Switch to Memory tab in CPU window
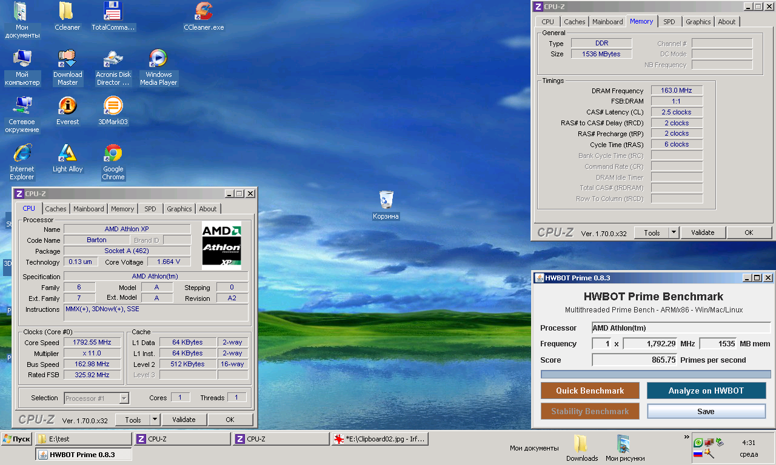776x465 pixels. (122, 209)
